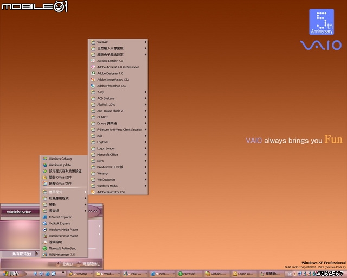Switch to the Logon Lo... taskbar button

tap(245, 274)
